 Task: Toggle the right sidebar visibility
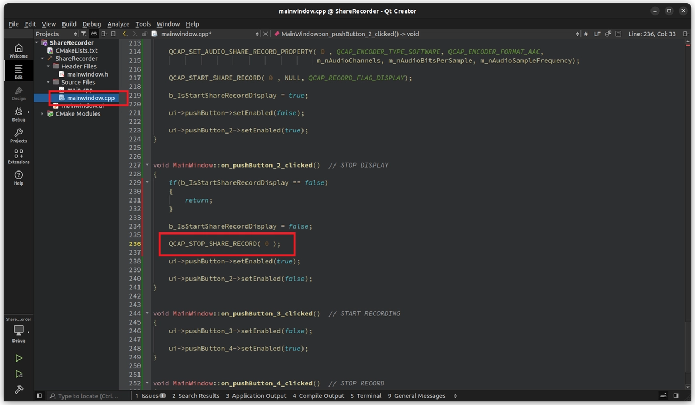[x=676, y=396]
